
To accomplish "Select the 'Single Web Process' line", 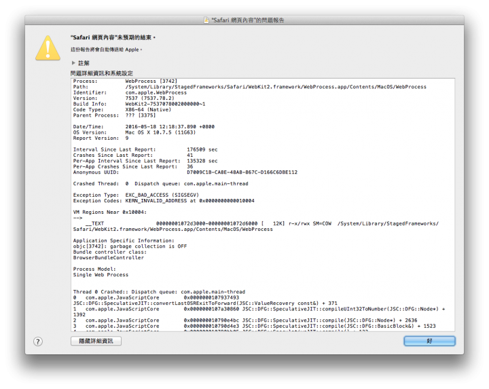I will point(101,275).
